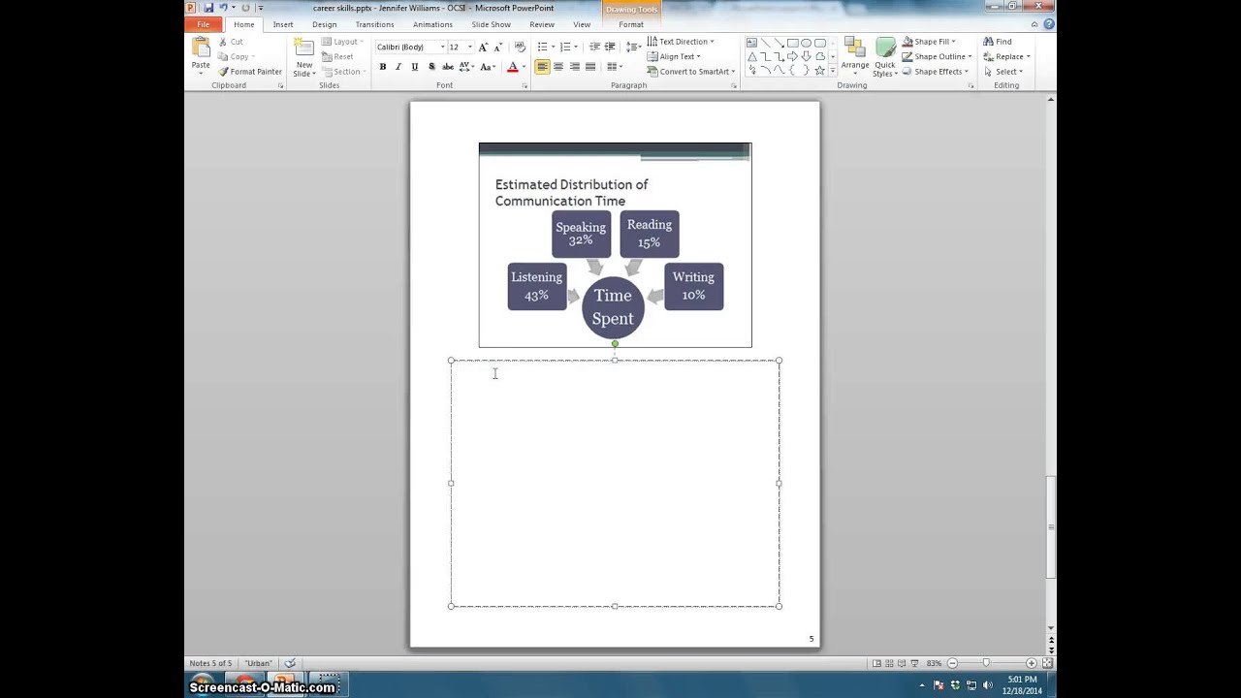Screen dimensions: 1241x698
Task: Select the Oval shape in shapes gallery
Action: pyautogui.click(x=806, y=43)
